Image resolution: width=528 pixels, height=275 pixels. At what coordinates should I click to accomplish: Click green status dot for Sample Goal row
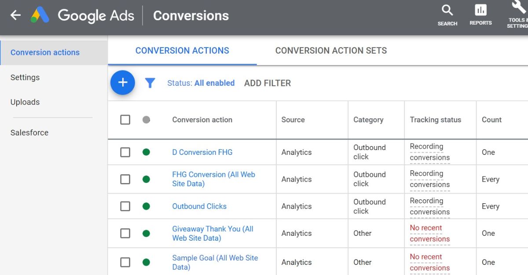146,262
